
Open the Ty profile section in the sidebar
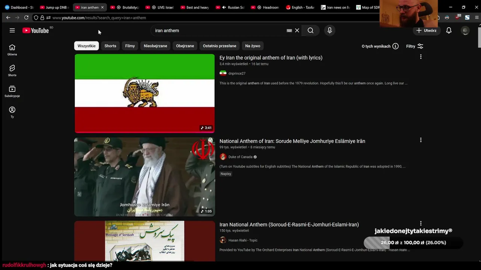tap(12, 112)
